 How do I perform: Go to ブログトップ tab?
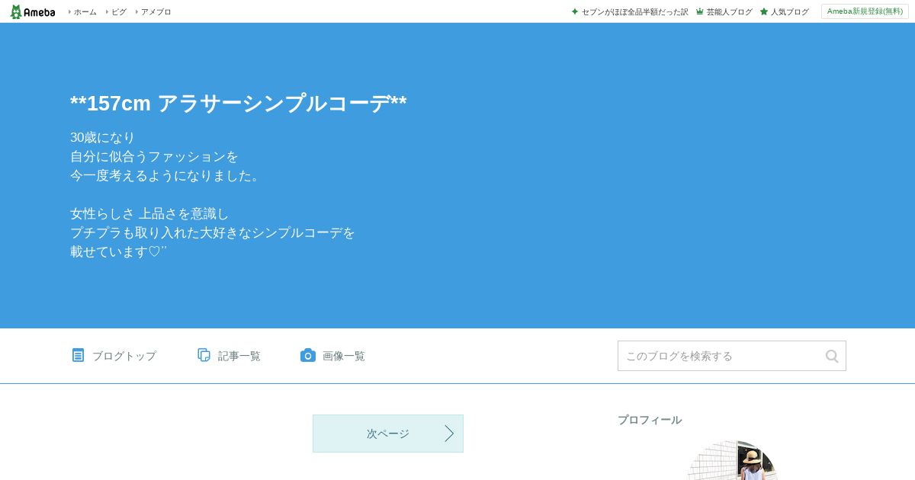pos(124,356)
